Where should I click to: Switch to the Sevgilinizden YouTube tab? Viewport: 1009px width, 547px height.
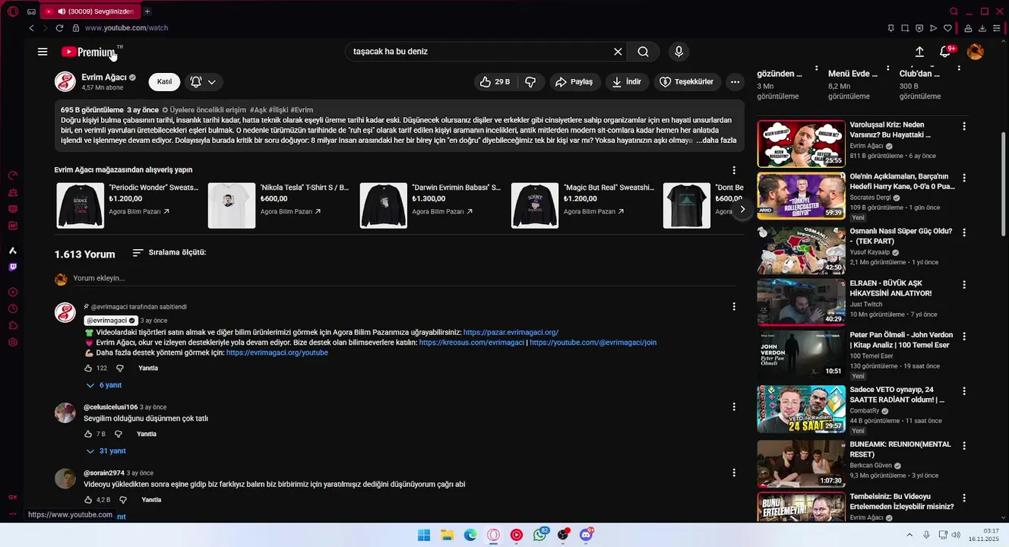tap(89, 11)
